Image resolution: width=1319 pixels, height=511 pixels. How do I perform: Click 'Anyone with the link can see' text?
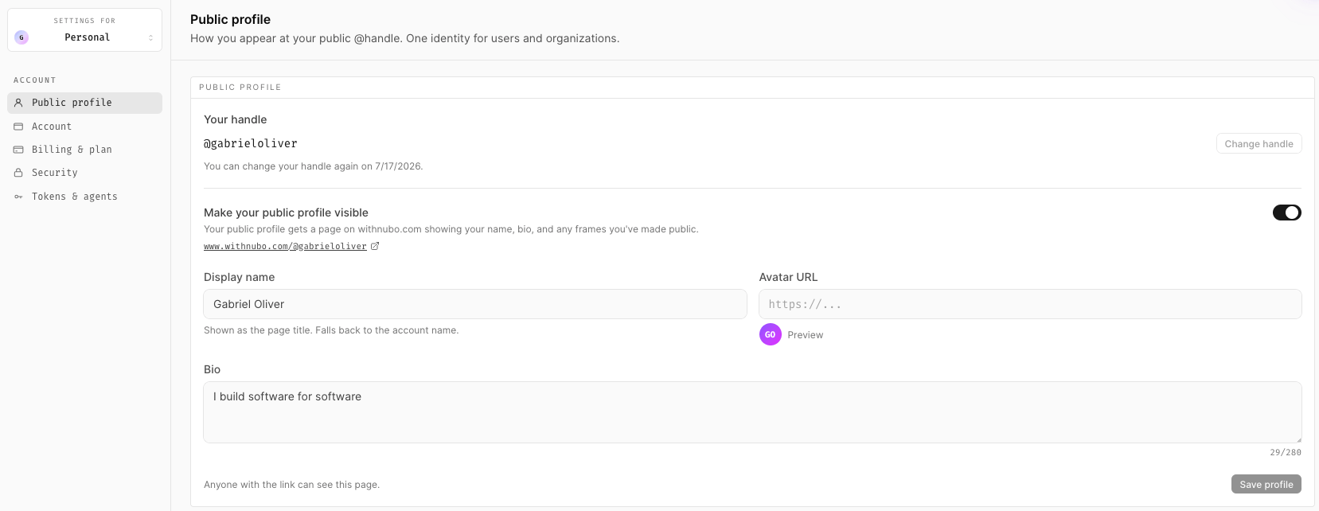(x=291, y=484)
